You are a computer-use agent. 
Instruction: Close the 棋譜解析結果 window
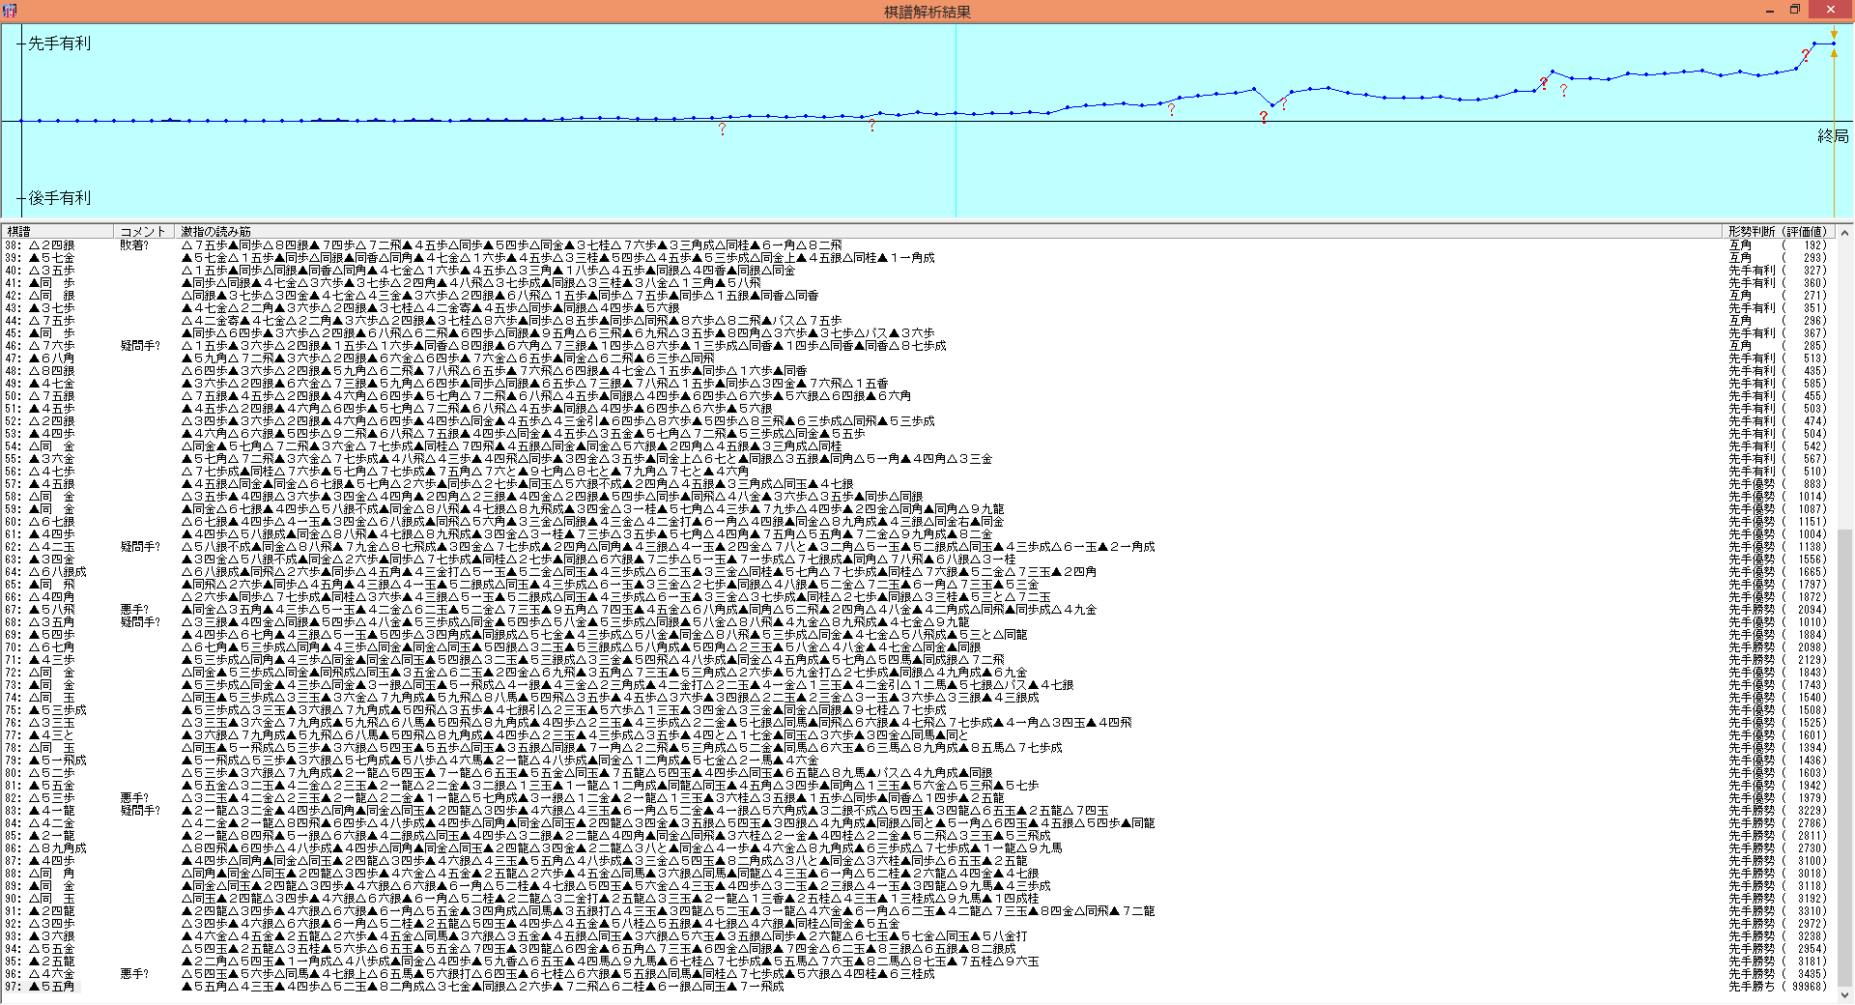[x=1830, y=11]
